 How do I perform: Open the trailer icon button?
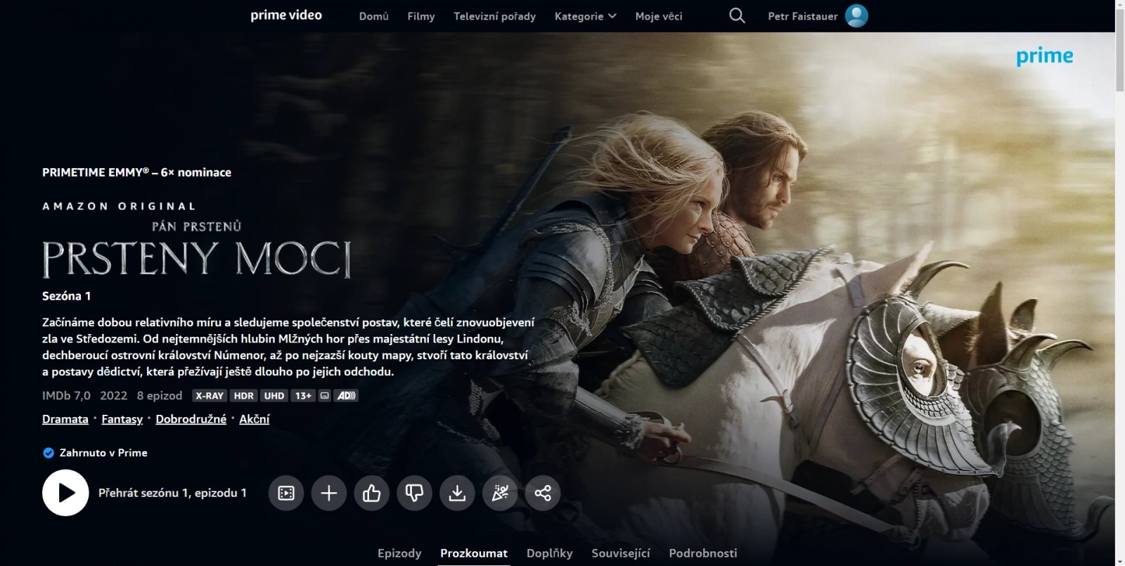(x=286, y=493)
